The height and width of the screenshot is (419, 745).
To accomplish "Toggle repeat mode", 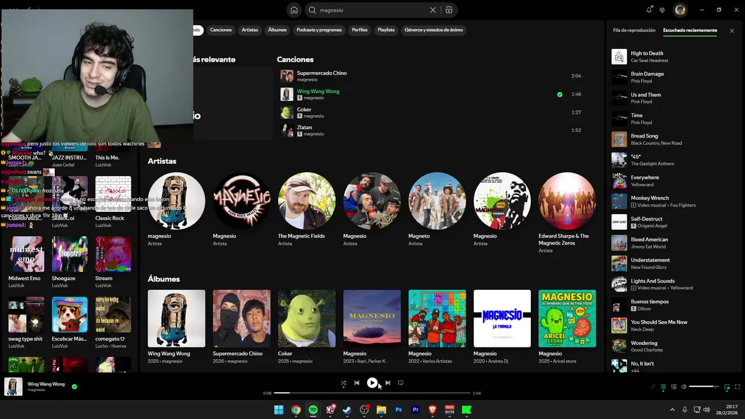I will 400,383.
